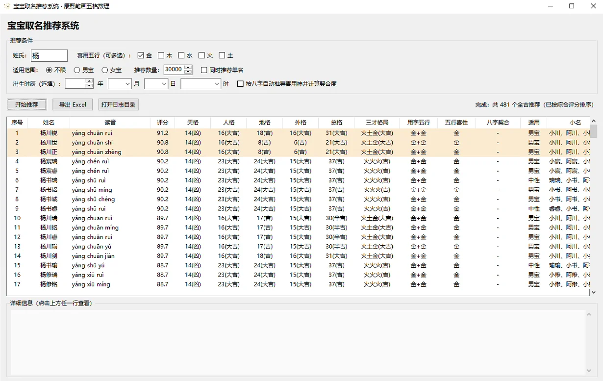This screenshot has height=381, width=603.
Task: Expand the birth day dropdown
Action: point(164,84)
